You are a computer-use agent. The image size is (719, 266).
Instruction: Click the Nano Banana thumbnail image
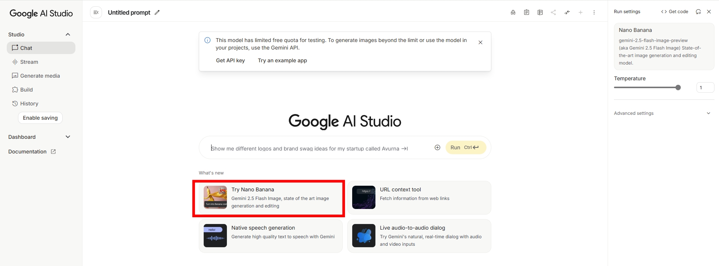click(x=215, y=197)
